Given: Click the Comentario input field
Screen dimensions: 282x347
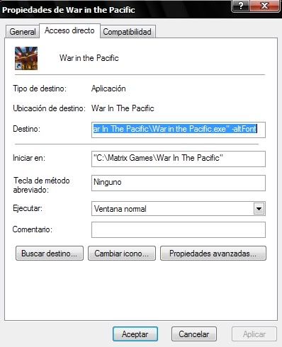Looking at the screenshot, I should pyautogui.click(x=179, y=229).
